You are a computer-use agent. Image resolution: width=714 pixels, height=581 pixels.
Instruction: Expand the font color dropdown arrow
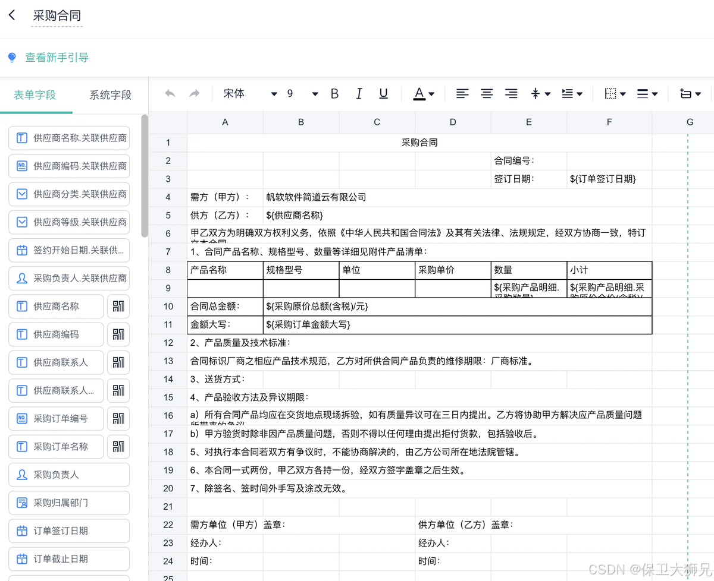click(x=431, y=94)
